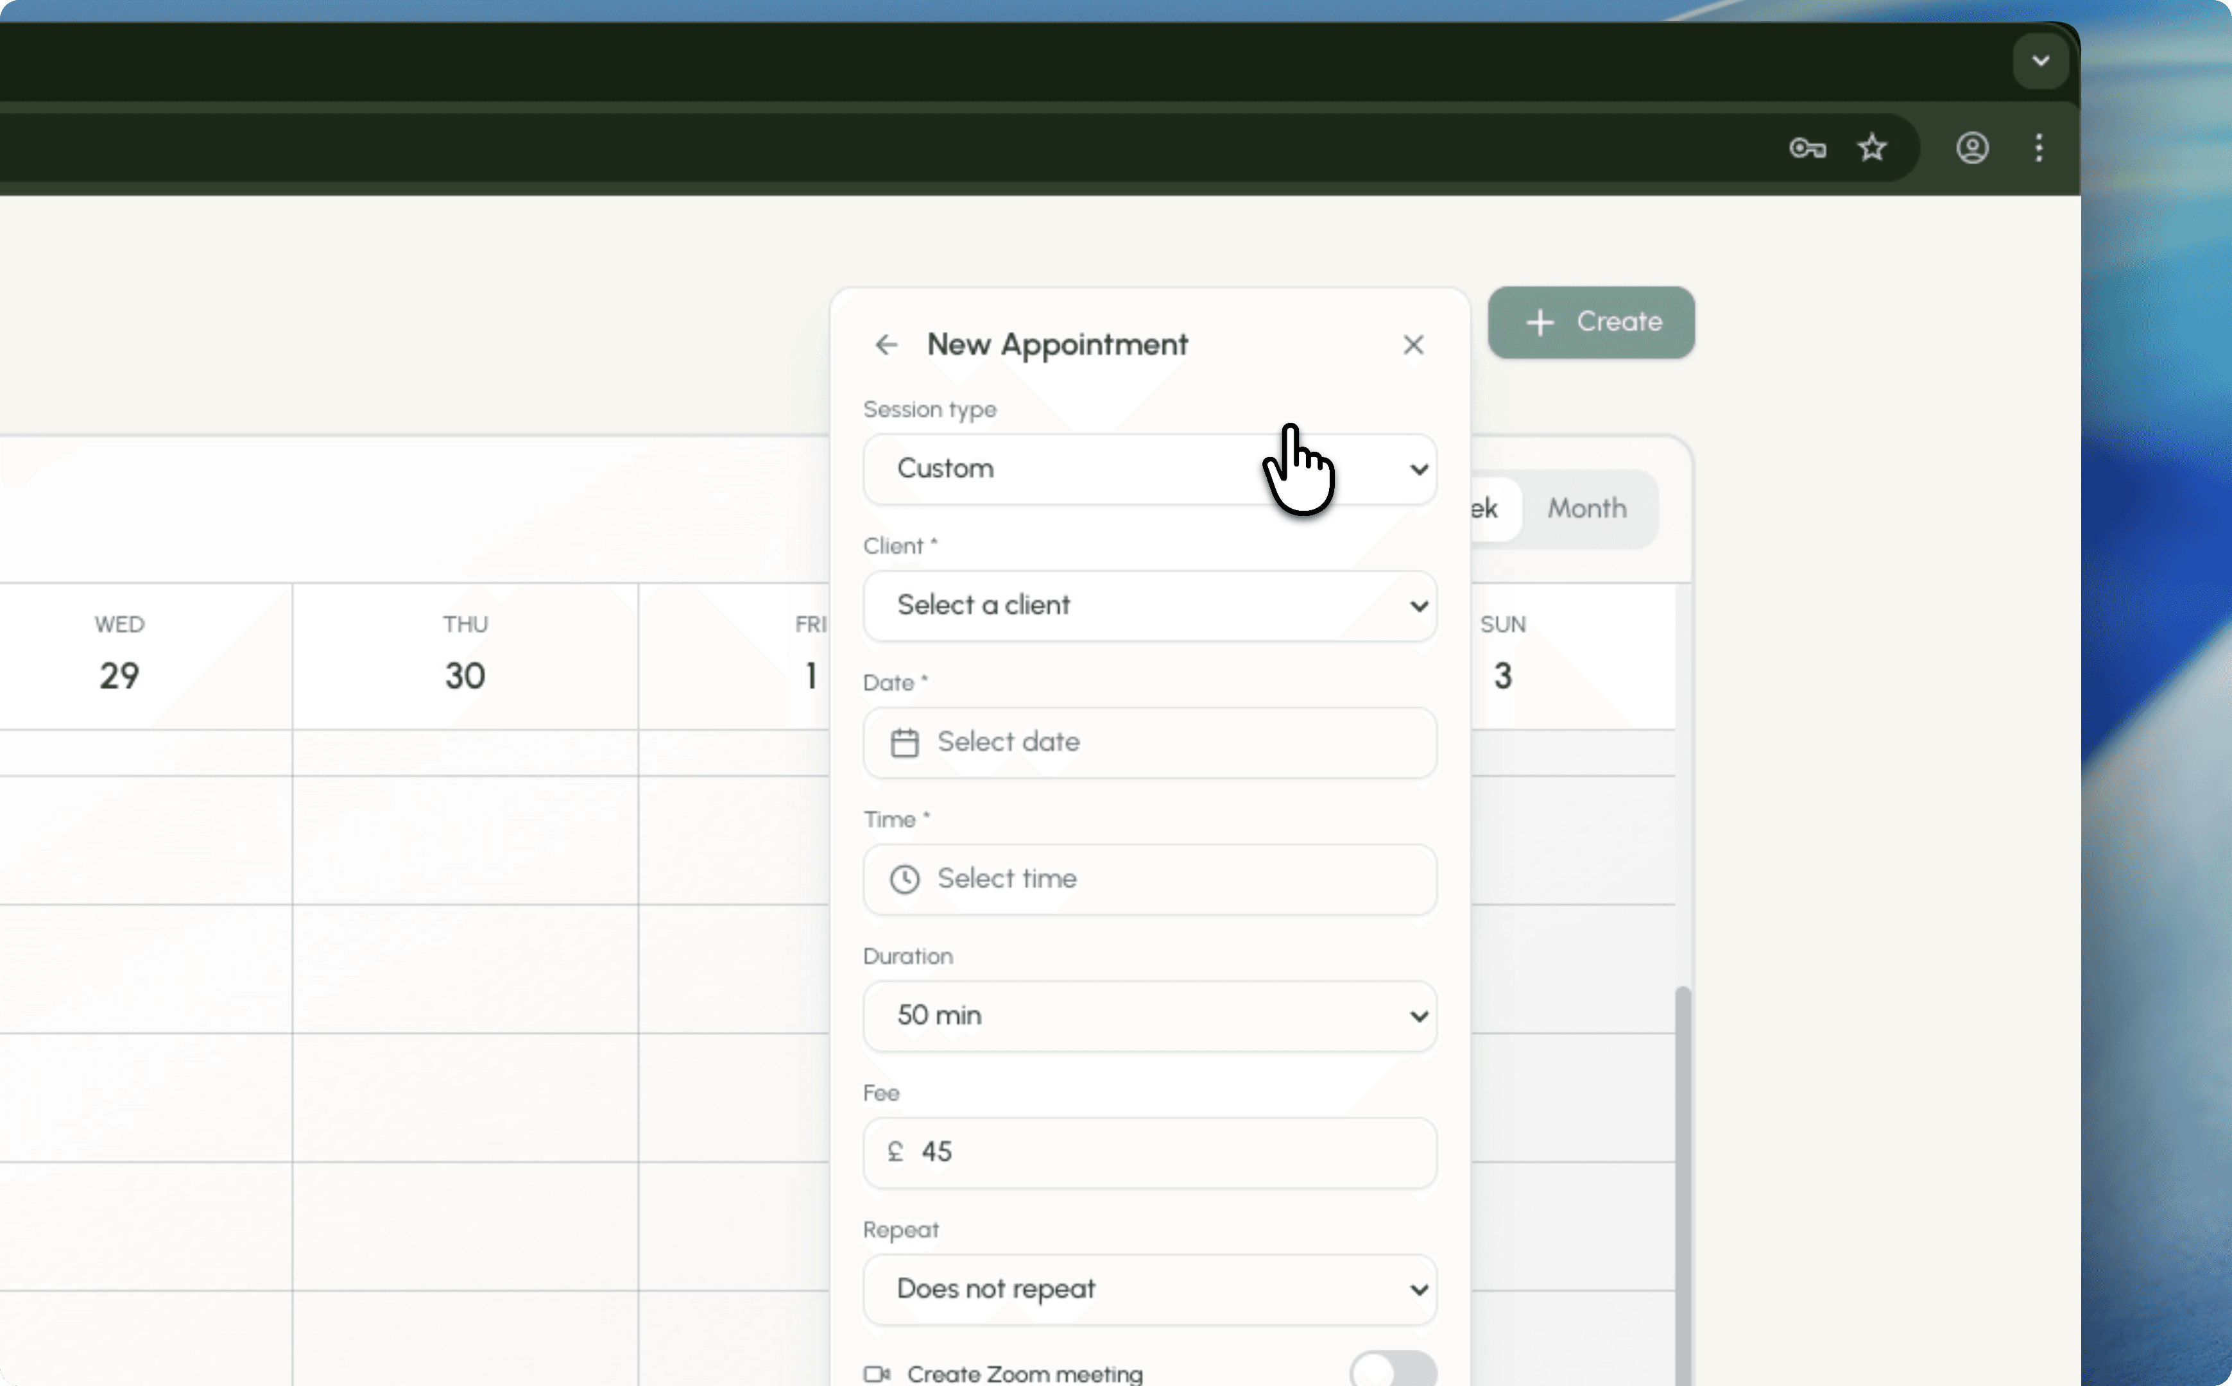This screenshot has height=1386, width=2232.
Task: Select Thursday 30 column header
Action: tap(465, 656)
